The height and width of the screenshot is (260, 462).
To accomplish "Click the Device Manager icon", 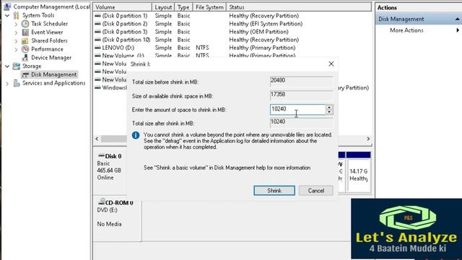I will tap(25, 58).
